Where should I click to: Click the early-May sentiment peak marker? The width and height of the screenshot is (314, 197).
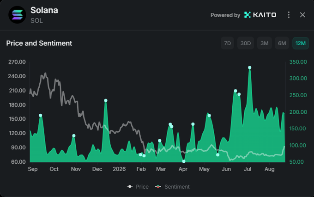coord(209,116)
